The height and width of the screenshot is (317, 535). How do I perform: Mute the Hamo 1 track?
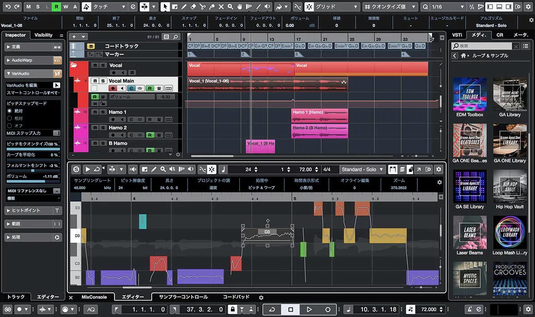(x=95, y=112)
